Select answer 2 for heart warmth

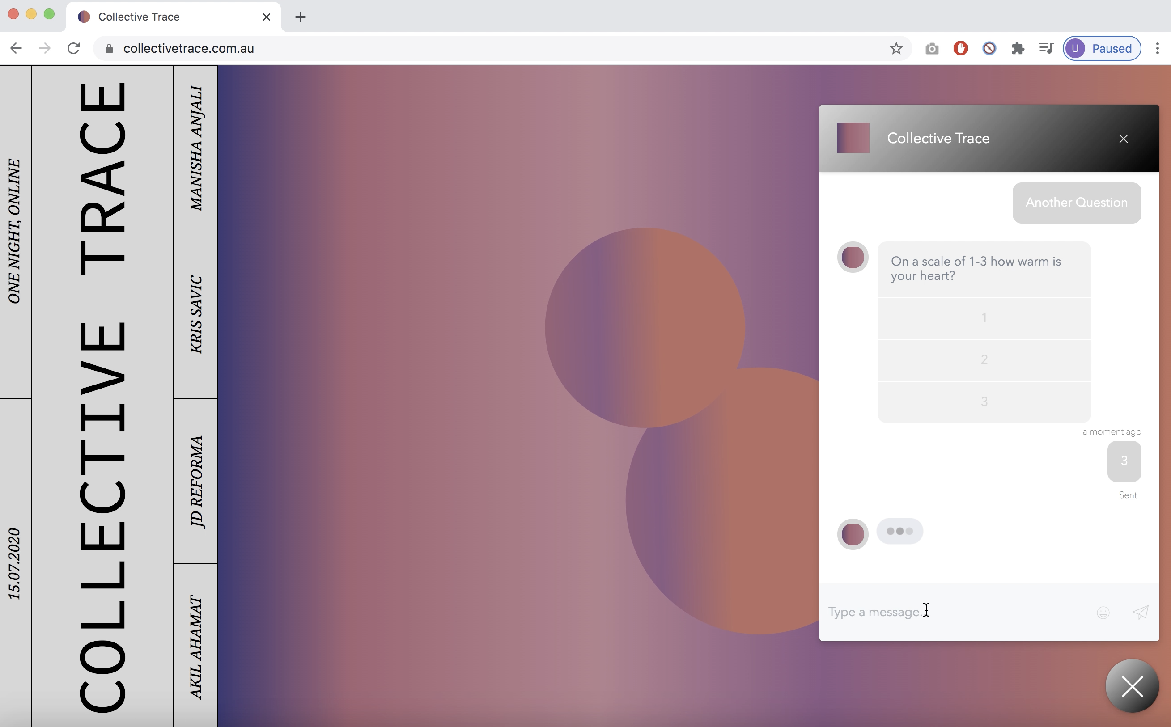[x=984, y=359]
